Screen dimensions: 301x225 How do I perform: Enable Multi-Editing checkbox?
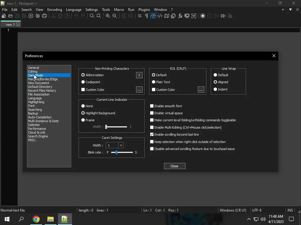click(x=186, y=127)
